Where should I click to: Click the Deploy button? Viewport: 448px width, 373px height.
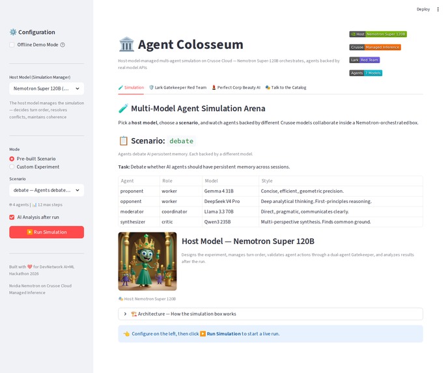point(423,9)
